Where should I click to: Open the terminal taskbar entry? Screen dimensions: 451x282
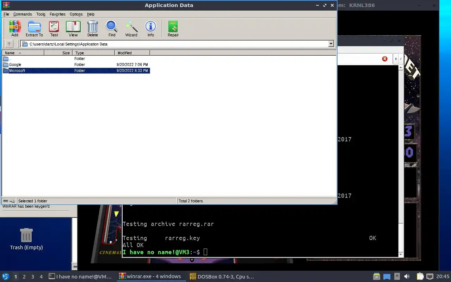pos(81,276)
